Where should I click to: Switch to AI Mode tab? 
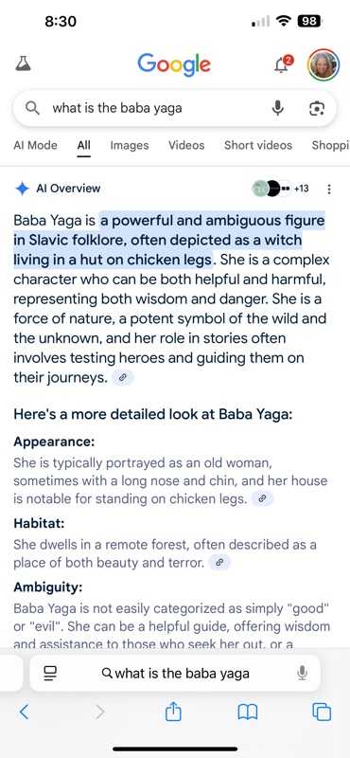35,145
